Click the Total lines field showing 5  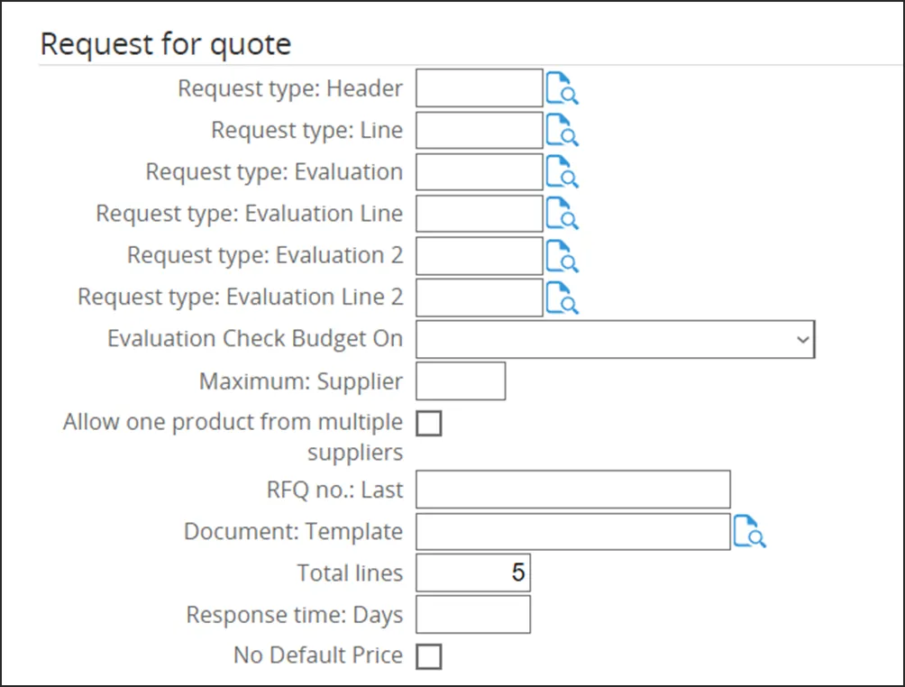click(x=472, y=573)
